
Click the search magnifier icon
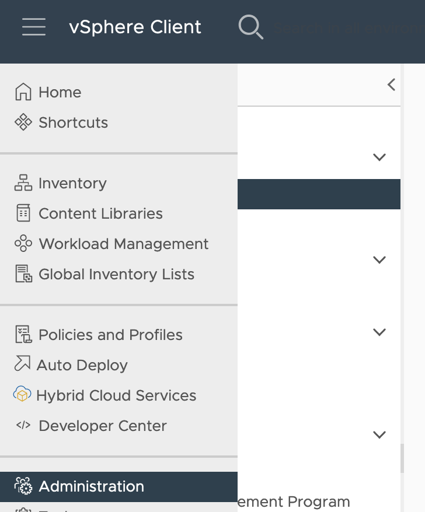pos(251,27)
